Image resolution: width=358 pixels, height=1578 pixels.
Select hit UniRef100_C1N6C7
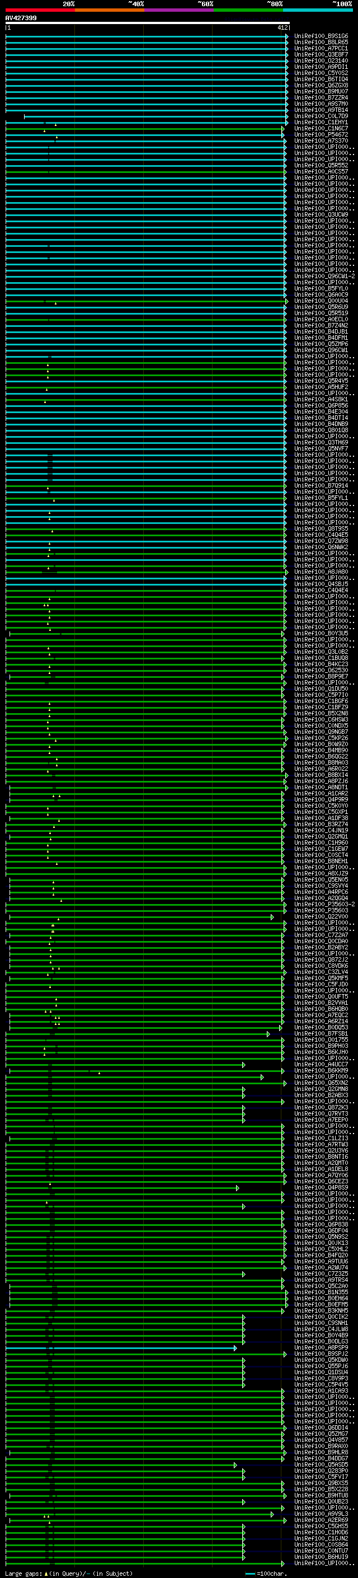pyautogui.click(x=321, y=129)
